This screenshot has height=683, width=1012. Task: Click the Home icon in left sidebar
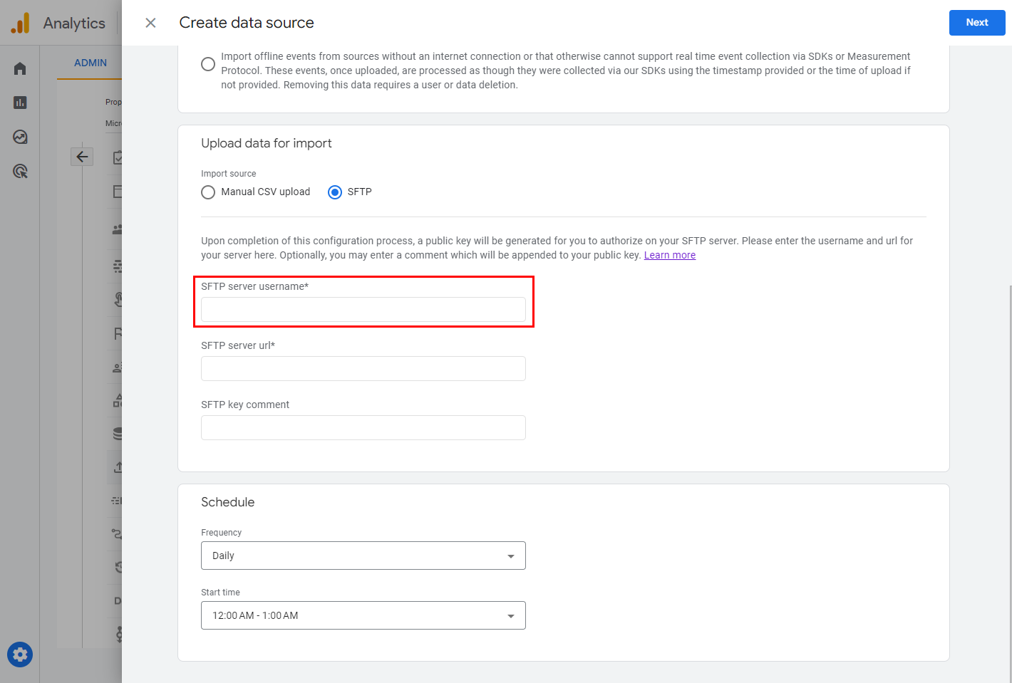(20, 68)
